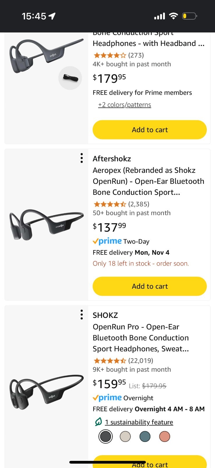215x468 pixels.
Task: Tap the star rating with 22,019 reviews
Action: point(110,361)
